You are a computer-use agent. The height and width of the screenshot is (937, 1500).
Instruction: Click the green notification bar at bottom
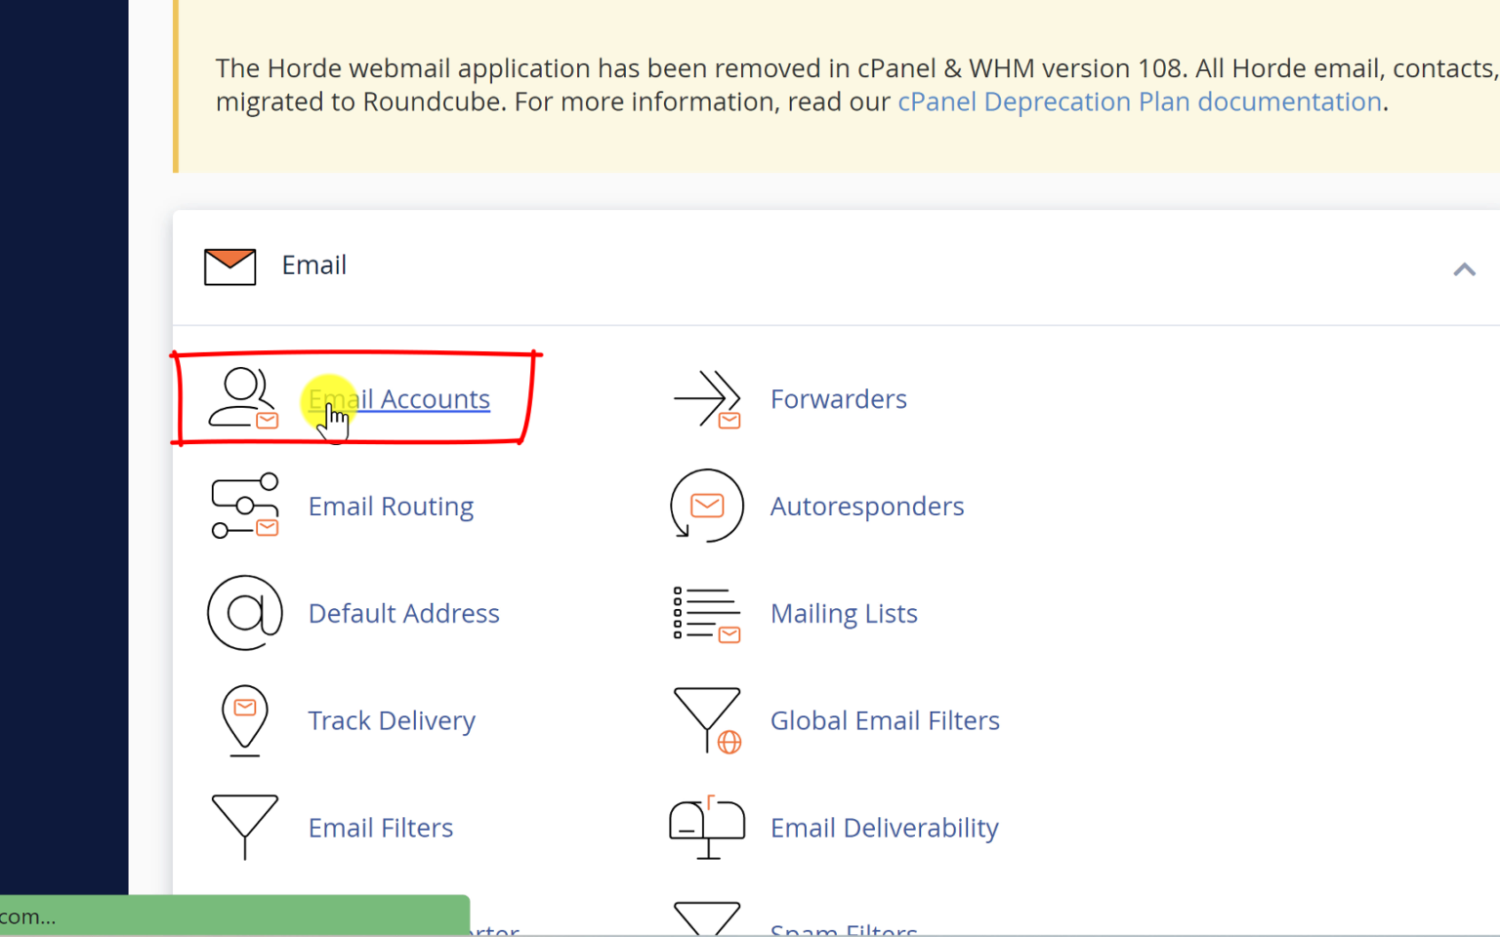coord(234,915)
